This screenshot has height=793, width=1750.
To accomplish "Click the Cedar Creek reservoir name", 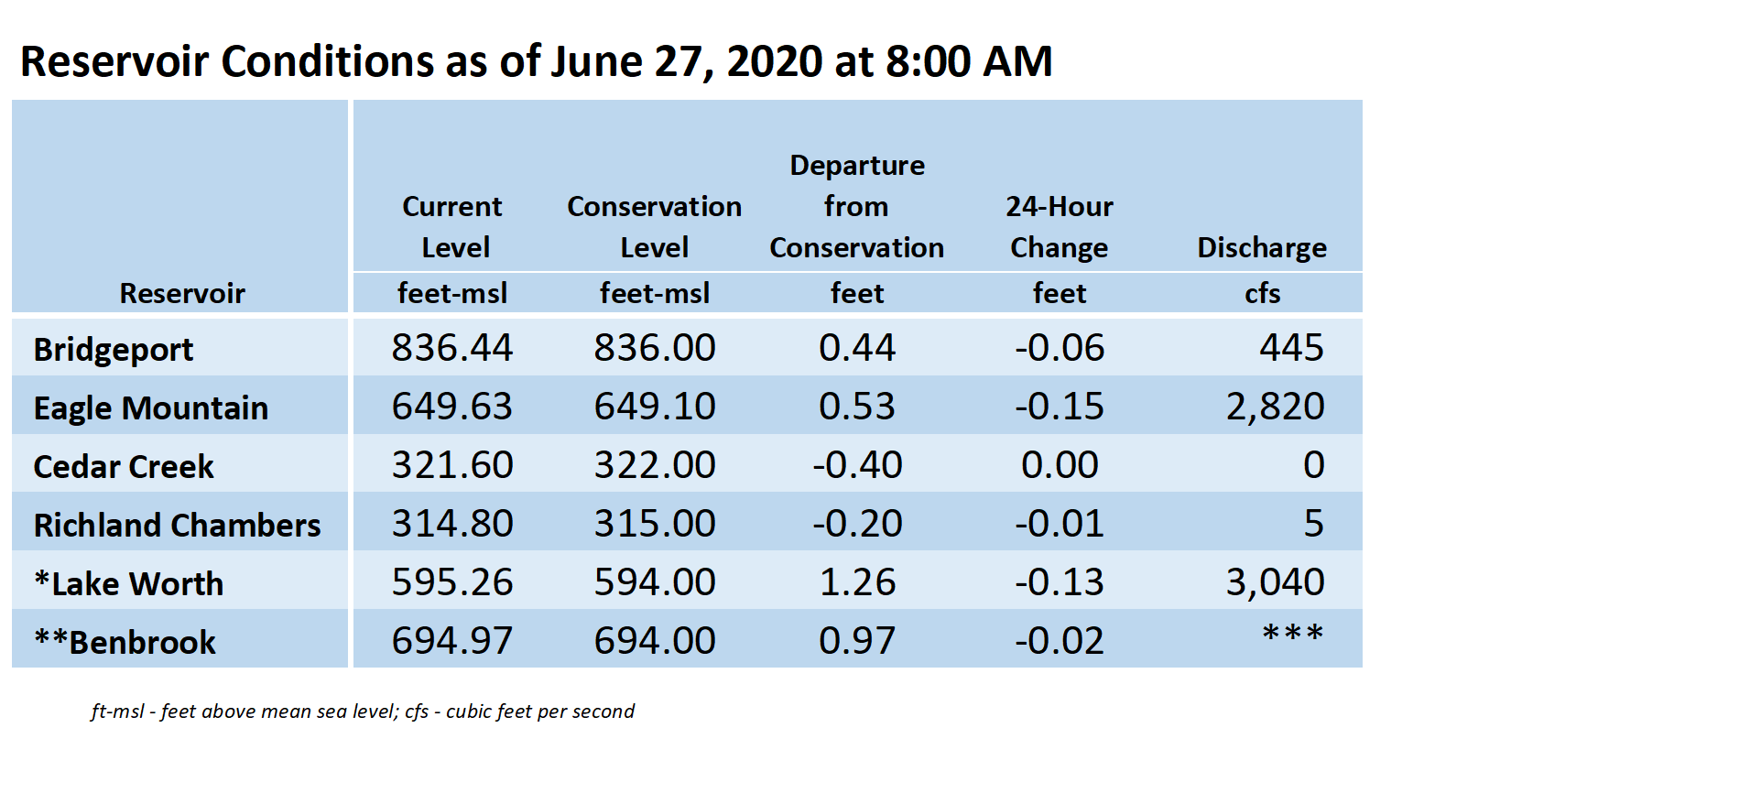I will click(x=124, y=467).
